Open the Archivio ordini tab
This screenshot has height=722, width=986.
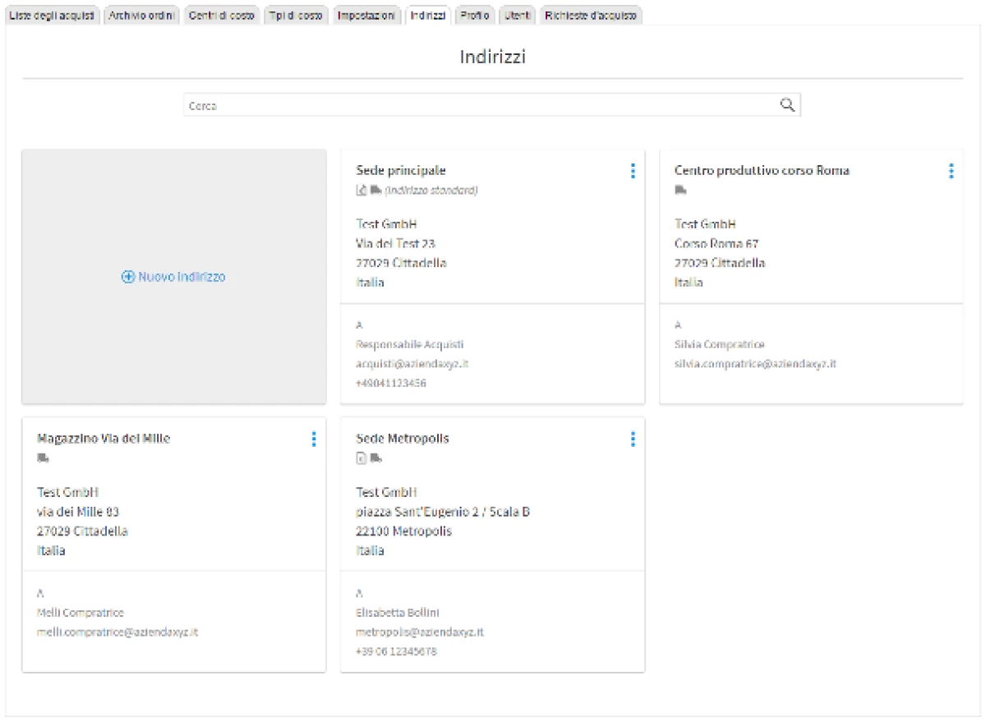(x=141, y=16)
